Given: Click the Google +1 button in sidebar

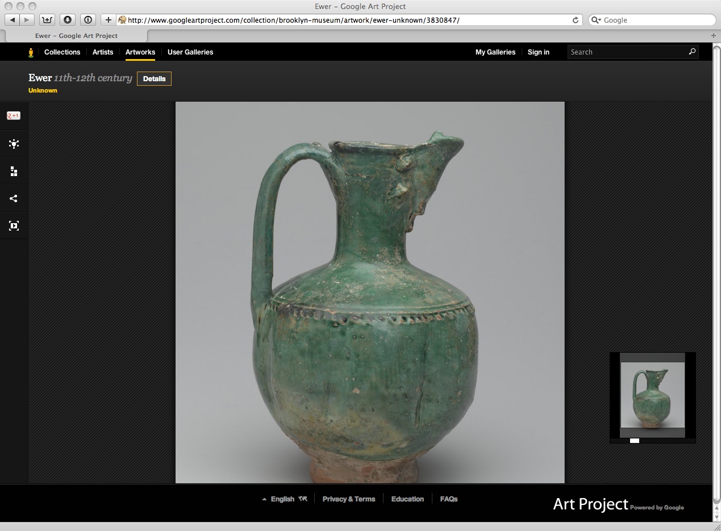Looking at the screenshot, I should (x=14, y=116).
